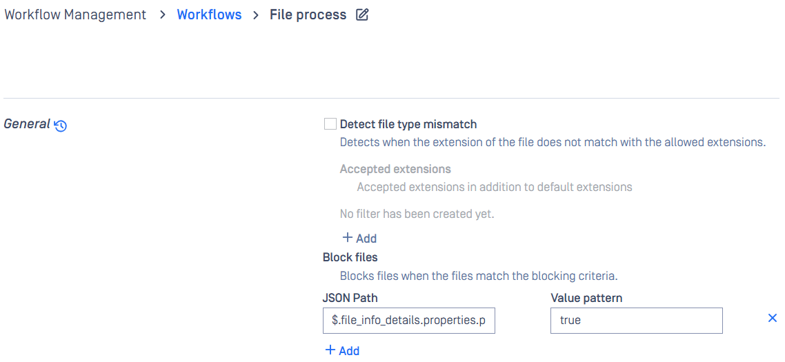
Task: Click the history icon next to General
Action: (x=61, y=125)
